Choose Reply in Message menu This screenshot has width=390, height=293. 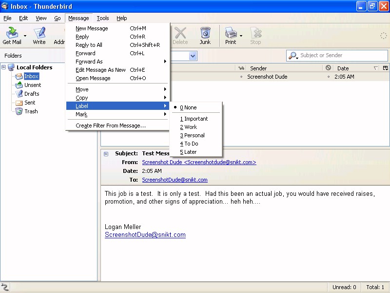pyautogui.click(x=118, y=37)
